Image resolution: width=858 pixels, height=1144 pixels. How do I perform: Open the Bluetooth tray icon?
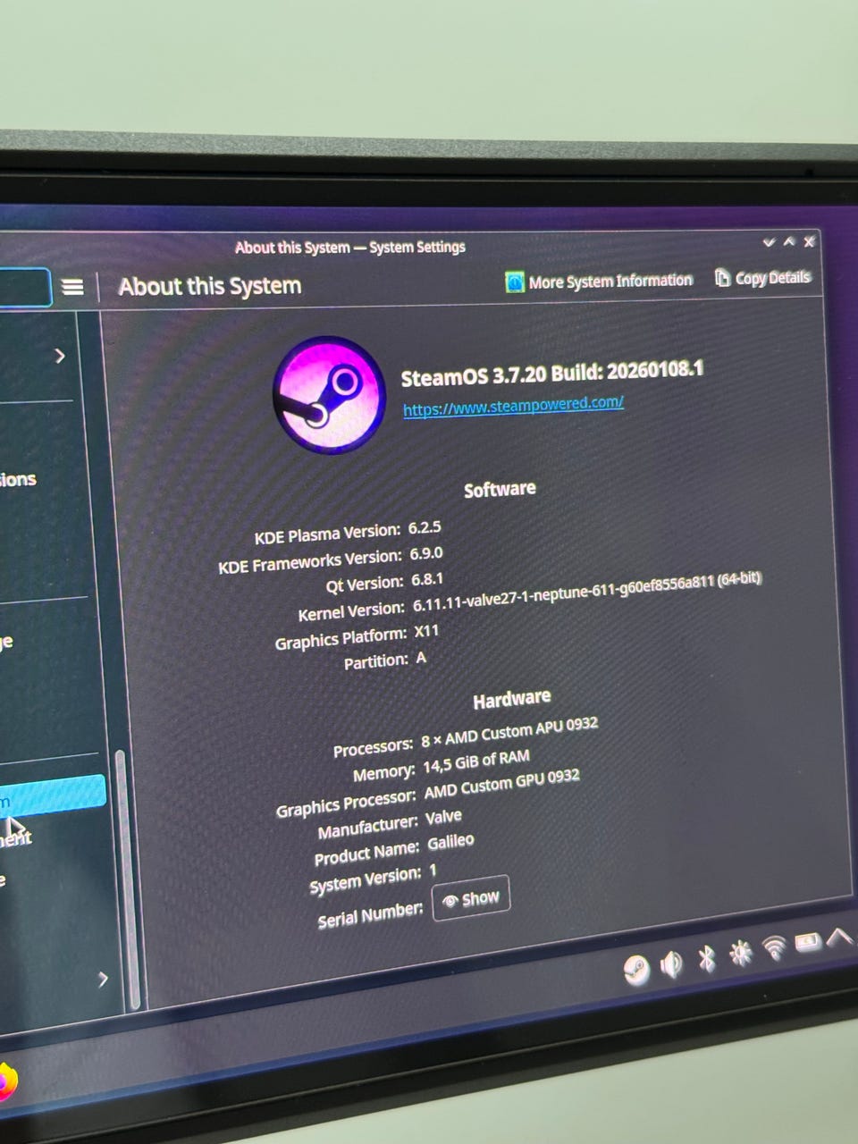706,959
